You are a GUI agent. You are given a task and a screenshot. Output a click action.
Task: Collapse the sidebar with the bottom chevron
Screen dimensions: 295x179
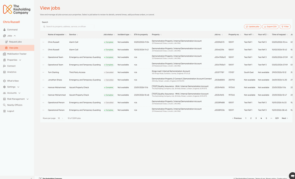tap(31, 178)
